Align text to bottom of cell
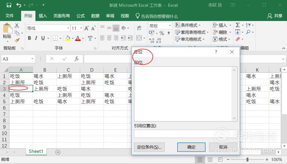 pyautogui.click(x=116, y=28)
